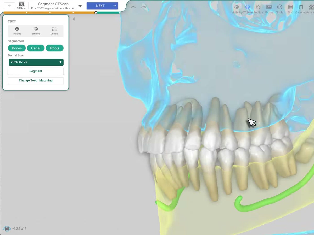The width and height of the screenshot is (314, 235).
Task: Open the Smile view
Action: 280,9
